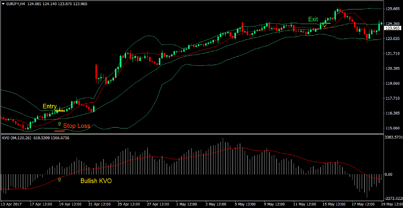Click the orange stop loss line marker

tap(59, 131)
